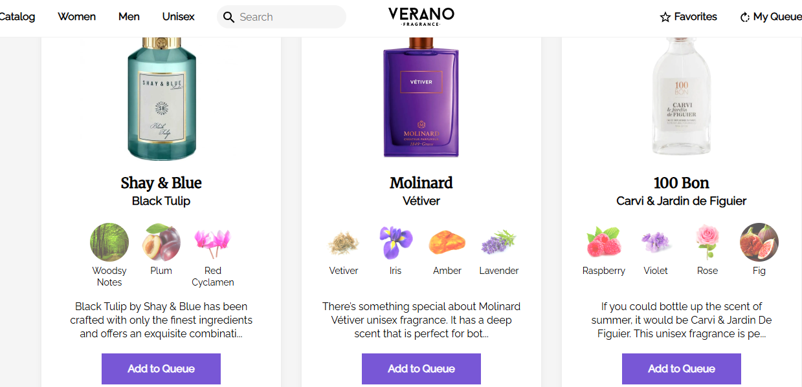Add Molinard Vétiver to queue
Viewport: 802px width, 387px height.
pyautogui.click(x=421, y=369)
